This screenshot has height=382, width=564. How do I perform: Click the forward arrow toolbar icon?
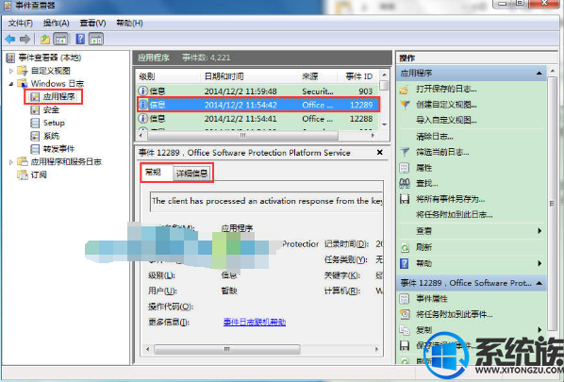pyautogui.click(x=25, y=39)
